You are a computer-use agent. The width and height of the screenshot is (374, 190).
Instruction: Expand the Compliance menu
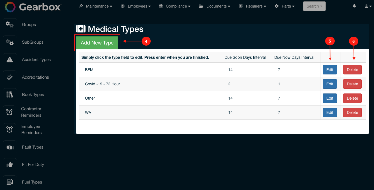[x=178, y=6]
